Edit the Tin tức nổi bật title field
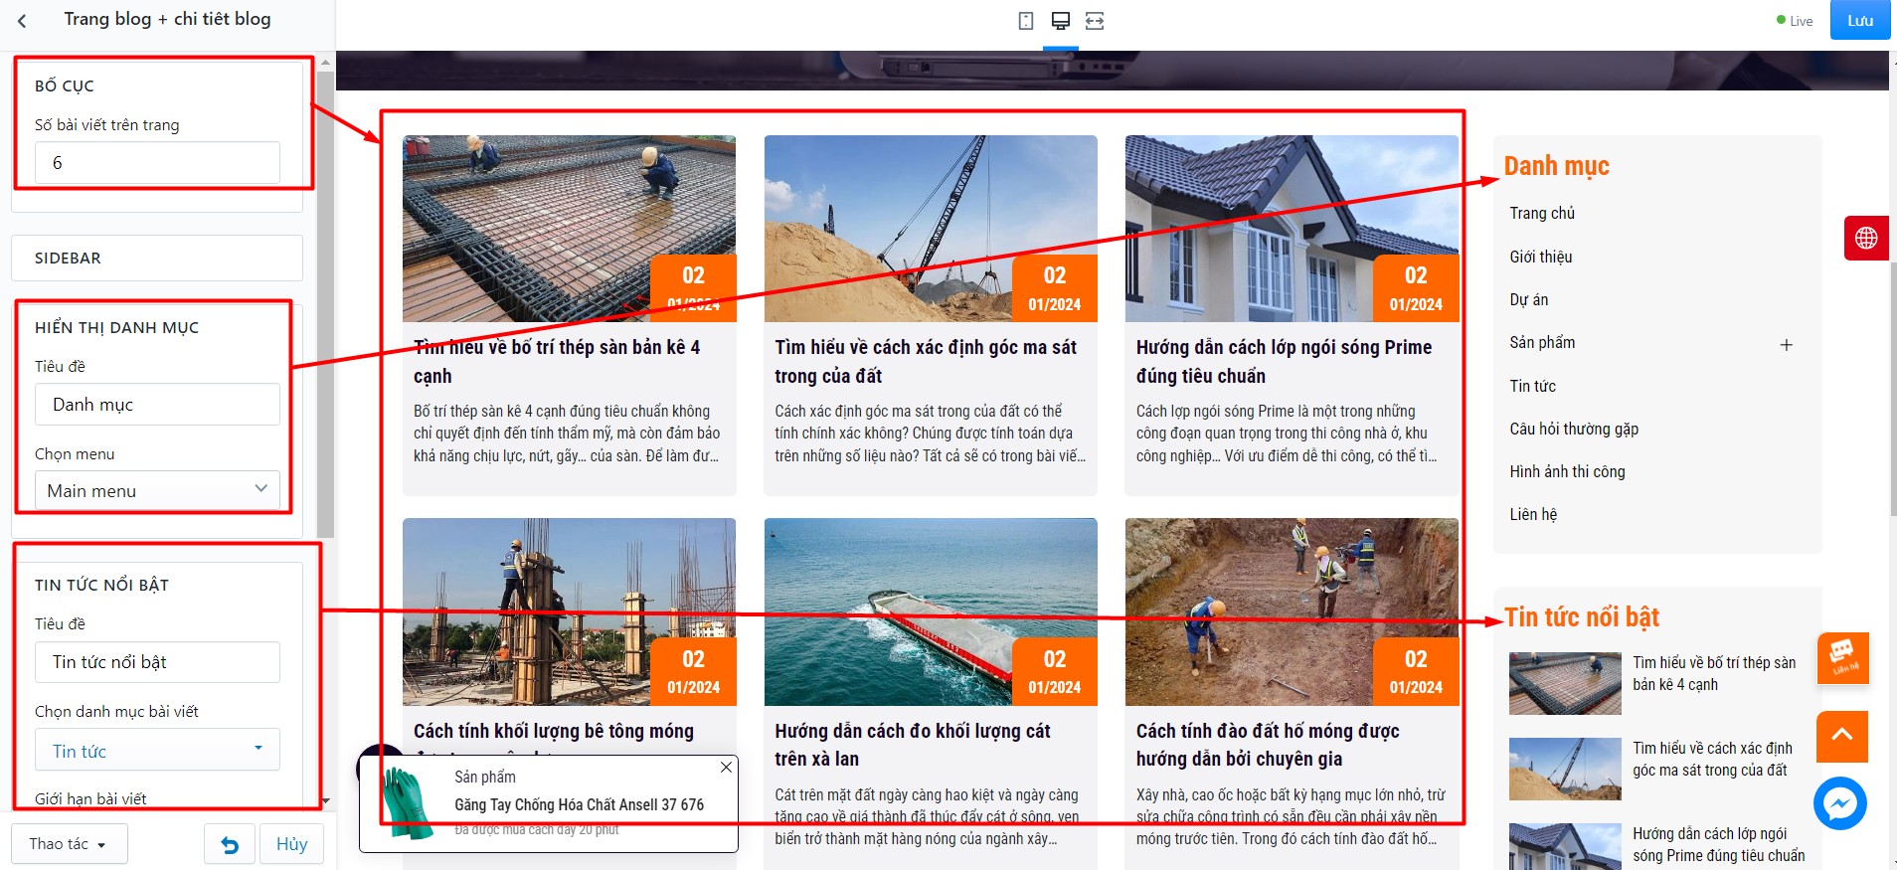This screenshot has width=1897, height=870. tap(157, 662)
